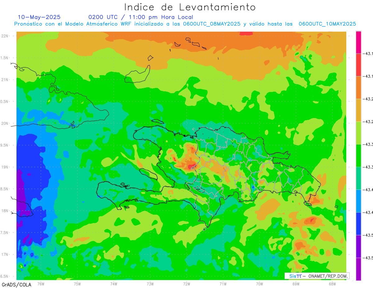This screenshot has width=373, height=288.
Task: Select the red segment of the color scale
Action: 358,65
